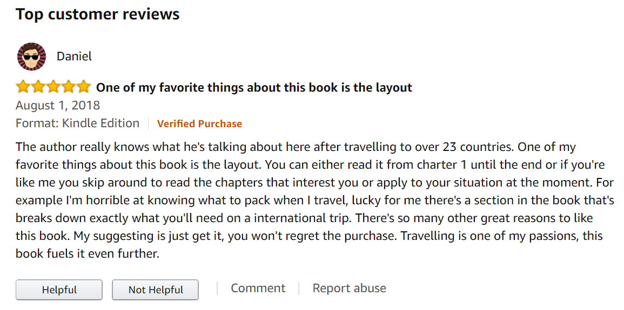Click the third gold rating star

click(x=53, y=86)
